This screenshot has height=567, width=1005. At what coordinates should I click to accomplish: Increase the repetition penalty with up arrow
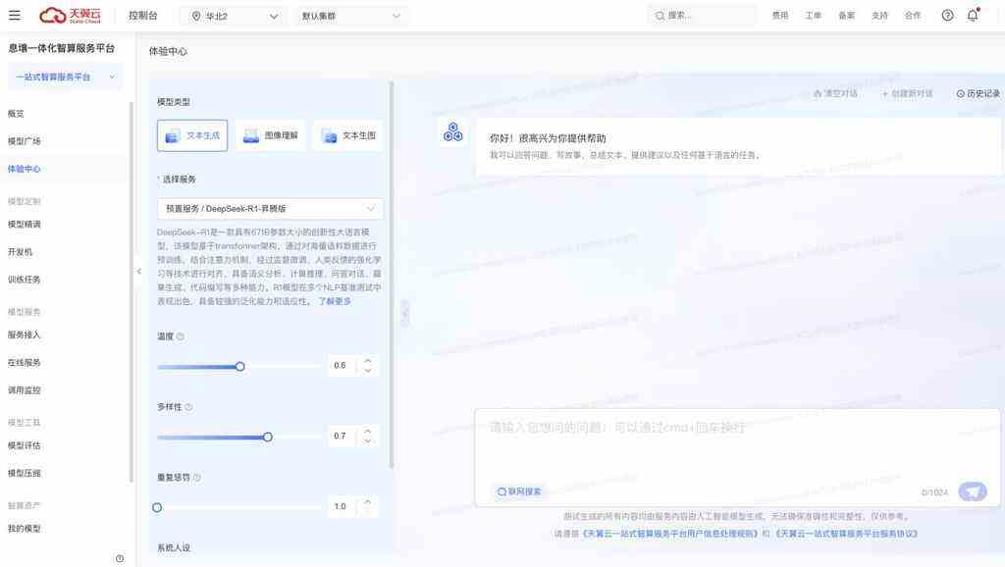(x=368, y=501)
